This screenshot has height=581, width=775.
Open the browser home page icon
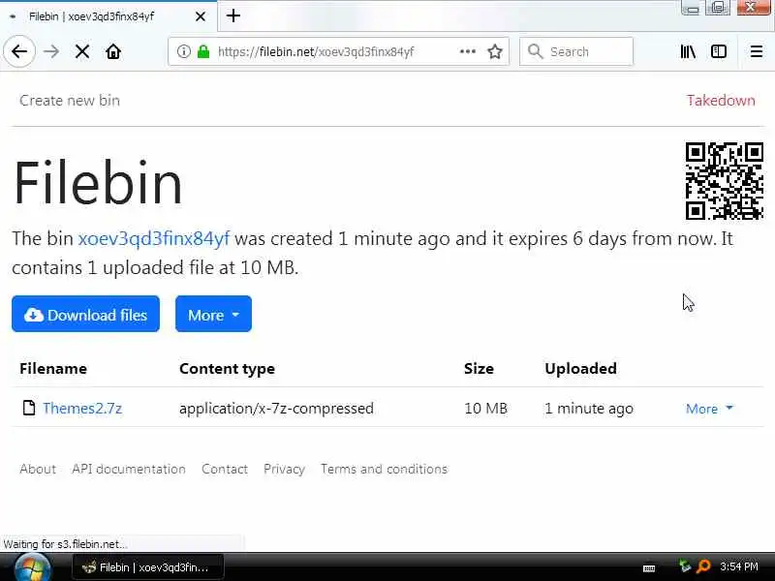pos(113,51)
